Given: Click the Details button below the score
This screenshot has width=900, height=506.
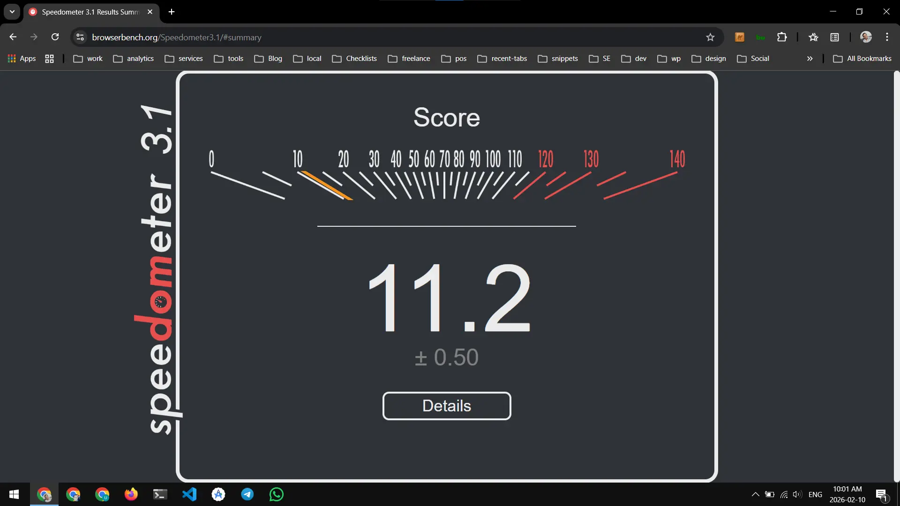Looking at the screenshot, I should point(447,406).
